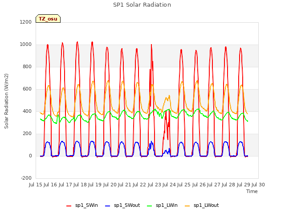Click the 600 y-axis tick label
This screenshot has height=214, width=285.
tap(27, 89)
